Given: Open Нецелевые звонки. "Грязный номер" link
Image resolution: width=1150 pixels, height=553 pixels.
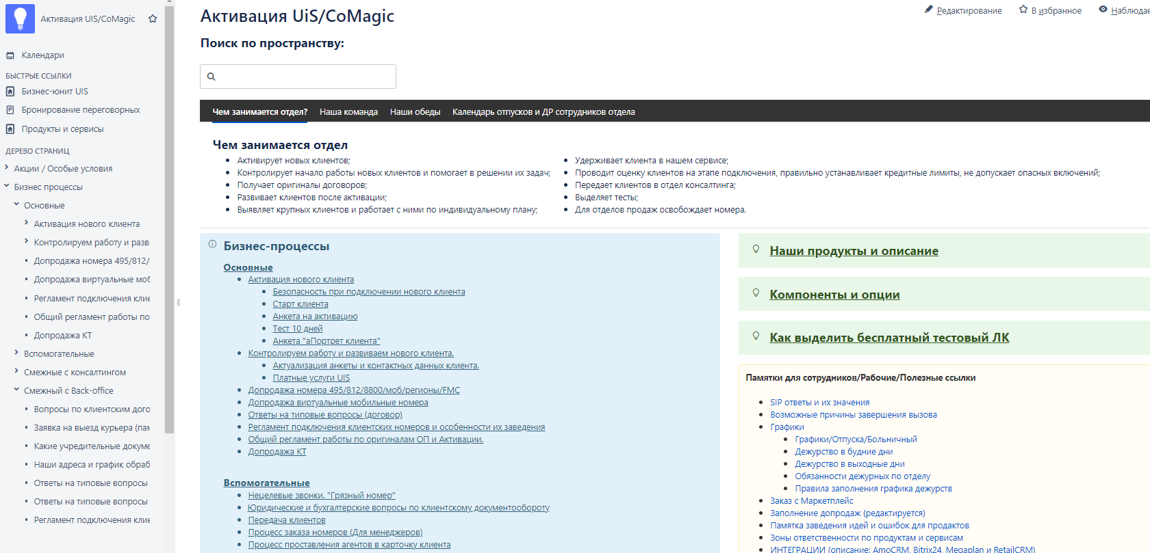Looking at the screenshot, I should [322, 496].
